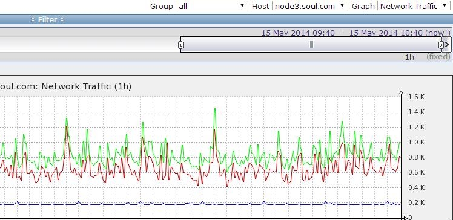This screenshot has width=453, height=220.
Task: Click the (fixed) toggle link
Action: 438,57
